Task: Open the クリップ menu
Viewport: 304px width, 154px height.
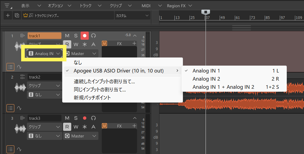Action: pyautogui.click(x=120, y=6)
